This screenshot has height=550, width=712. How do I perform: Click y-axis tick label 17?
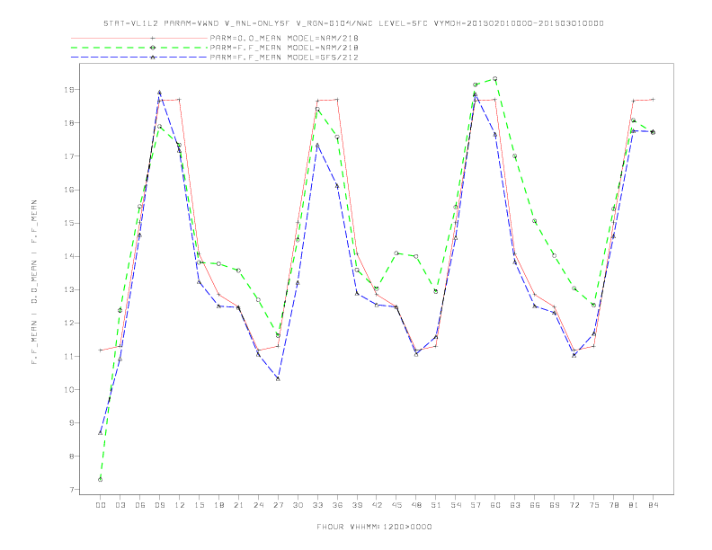(x=69, y=156)
